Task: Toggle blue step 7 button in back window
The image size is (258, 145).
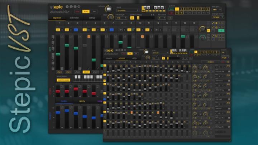Action: pos(111,30)
